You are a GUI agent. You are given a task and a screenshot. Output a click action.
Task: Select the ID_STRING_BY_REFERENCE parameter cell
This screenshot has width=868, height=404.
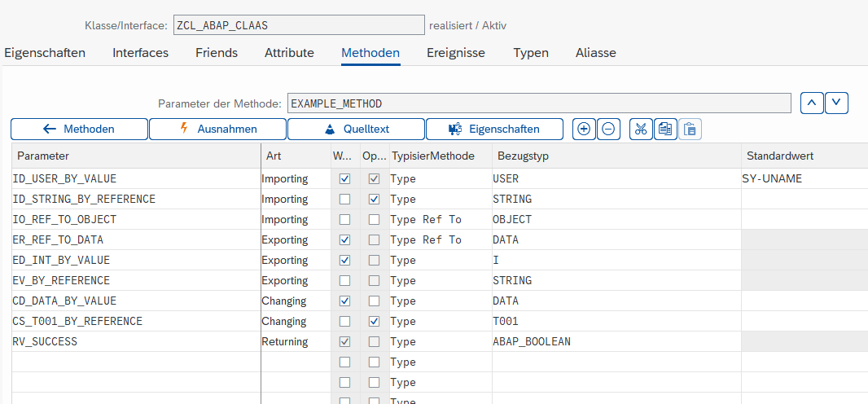[136, 200]
